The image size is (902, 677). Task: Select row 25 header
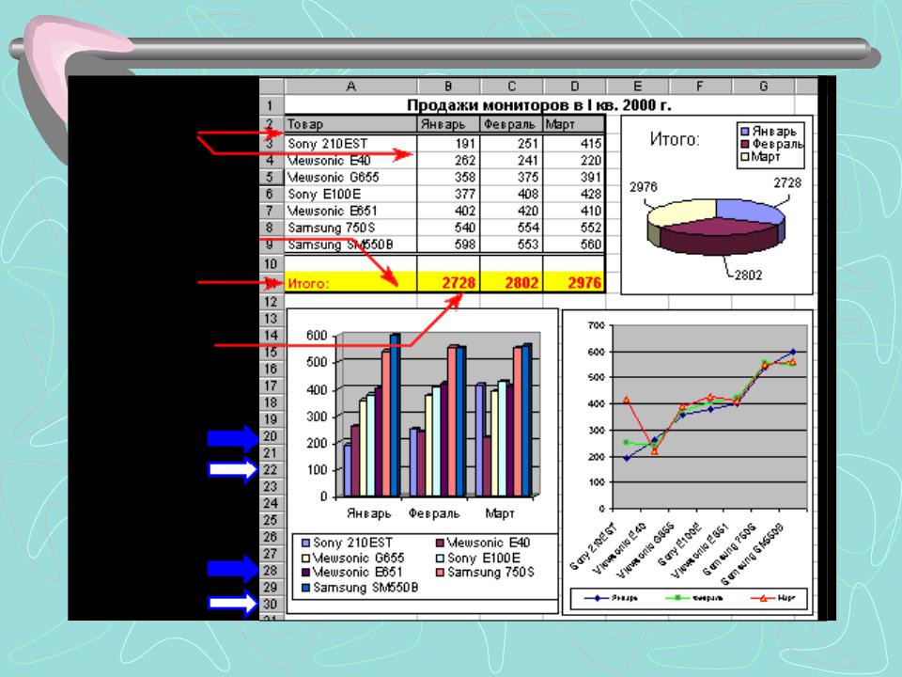coord(271,520)
